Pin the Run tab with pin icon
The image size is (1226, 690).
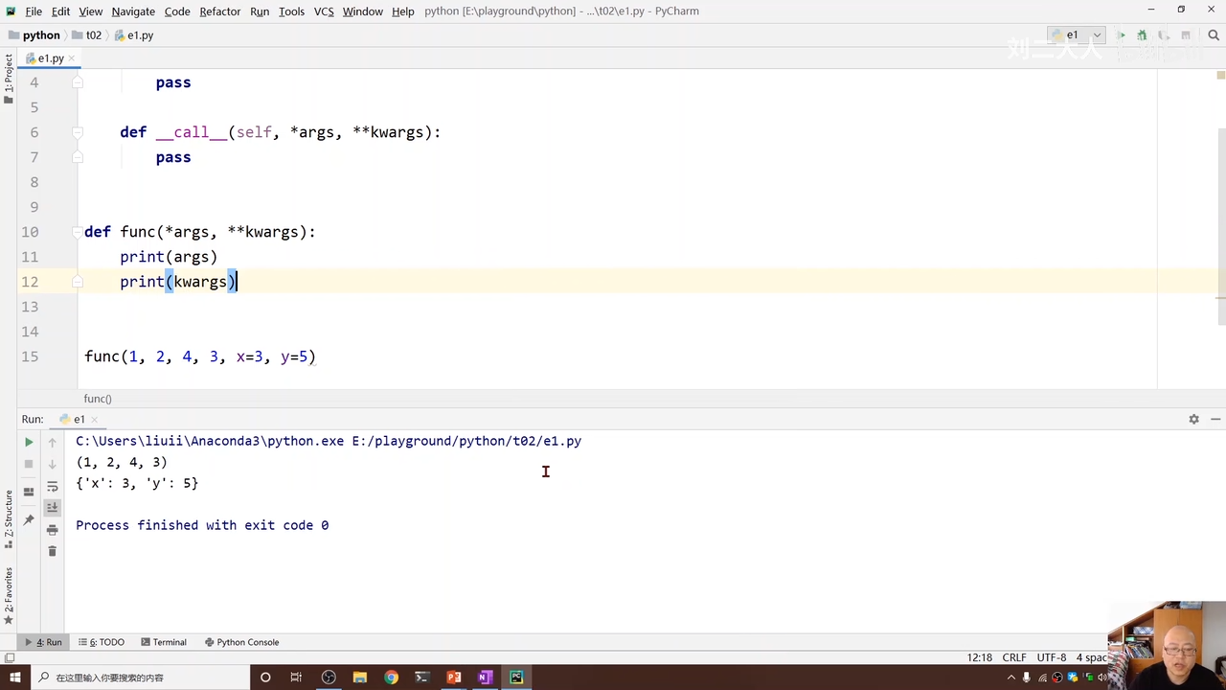29,520
